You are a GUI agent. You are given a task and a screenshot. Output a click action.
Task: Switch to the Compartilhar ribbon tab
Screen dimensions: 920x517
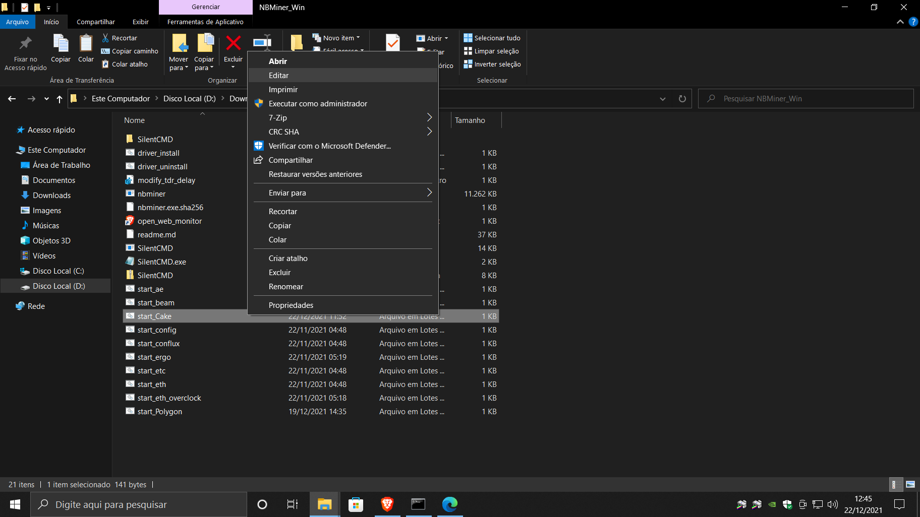[96, 22]
